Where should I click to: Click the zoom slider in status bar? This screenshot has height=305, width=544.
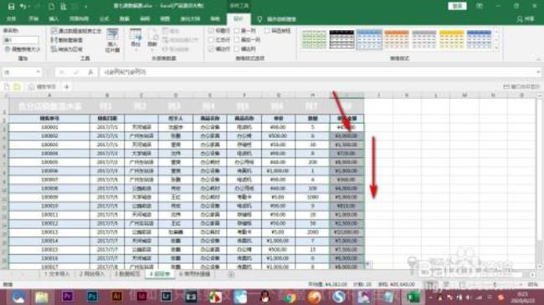495,284
